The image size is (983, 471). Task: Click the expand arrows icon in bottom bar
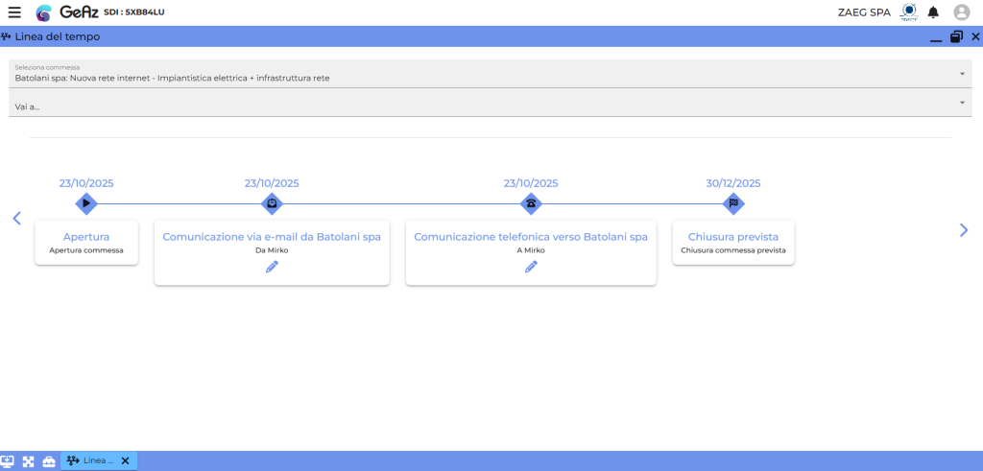(x=29, y=461)
